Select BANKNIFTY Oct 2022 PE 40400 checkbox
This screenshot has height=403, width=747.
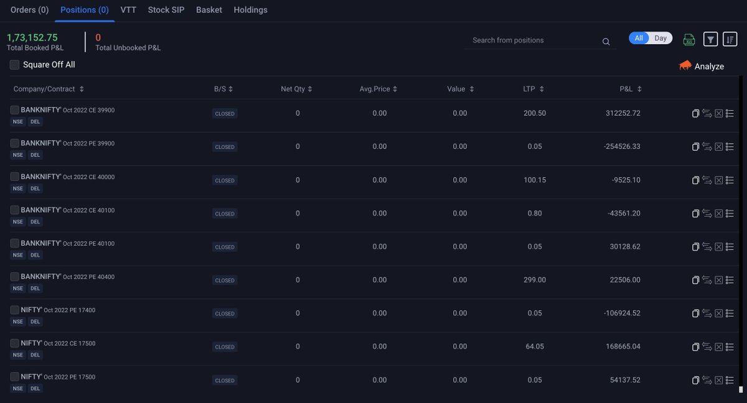[x=15, y=277]
